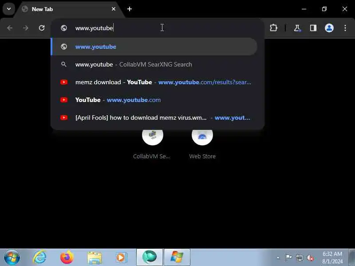The height and width of the screenshot is (266, 355).
Task: Launch Firefox from taskbar
Action: click(x=67, y=258)
